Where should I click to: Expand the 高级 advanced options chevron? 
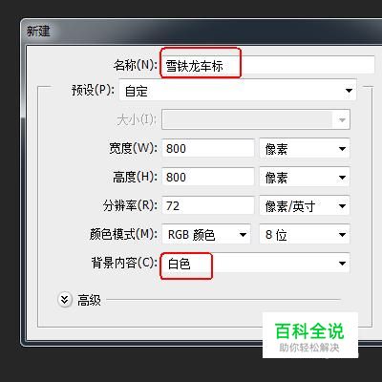(65, 300)
